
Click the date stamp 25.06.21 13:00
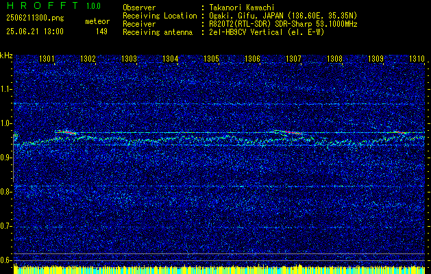pos(35,32)
